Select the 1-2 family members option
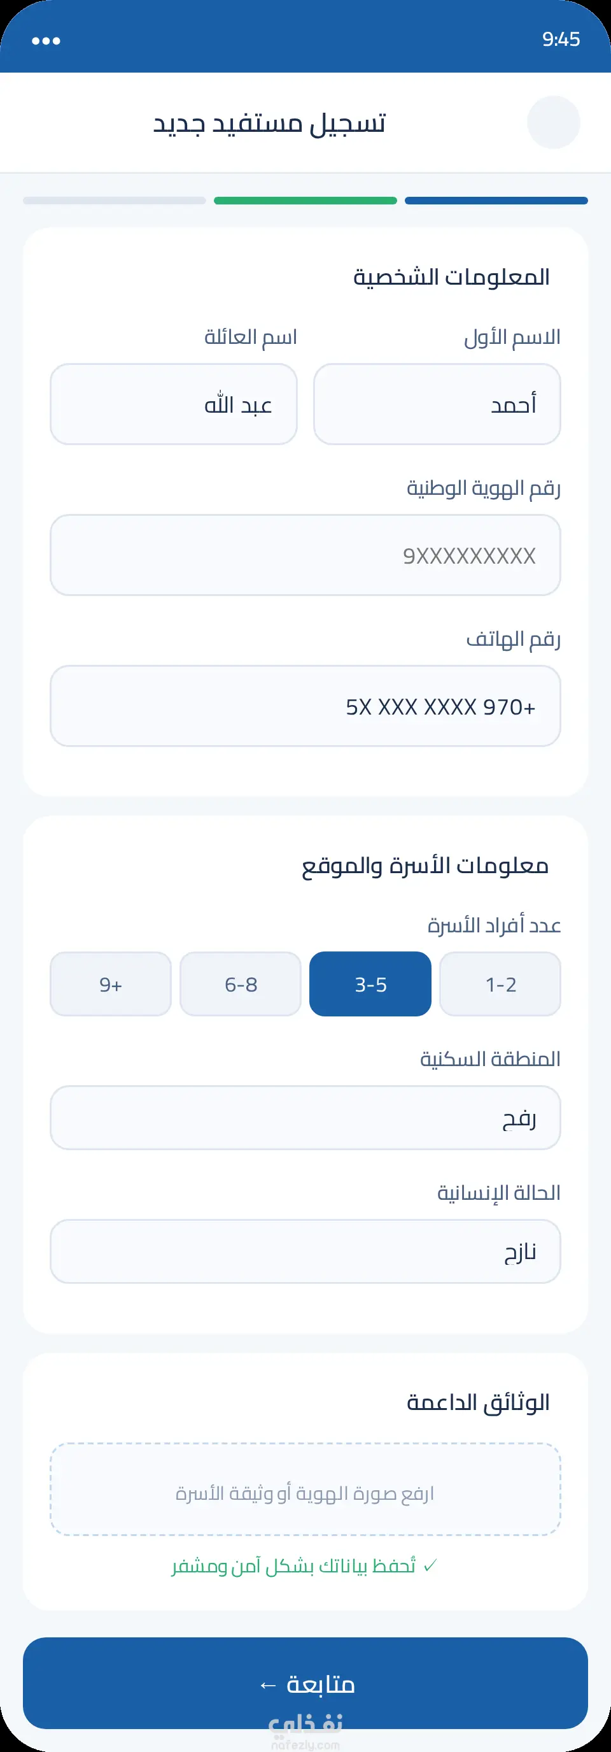The height and width of the screenshot is (1752, 611). tap(500, 984)
